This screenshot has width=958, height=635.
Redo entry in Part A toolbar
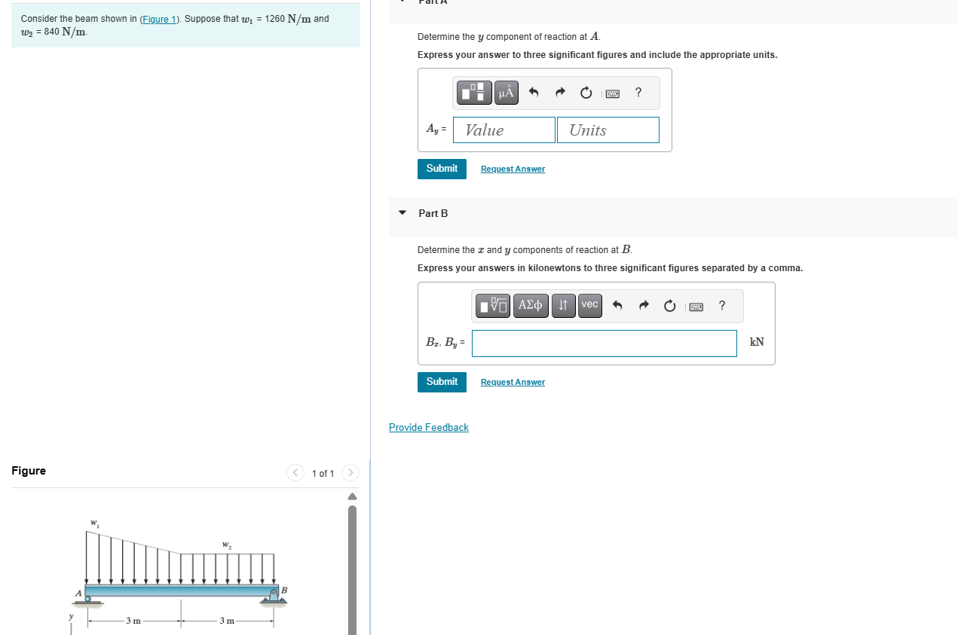(560, 93)
